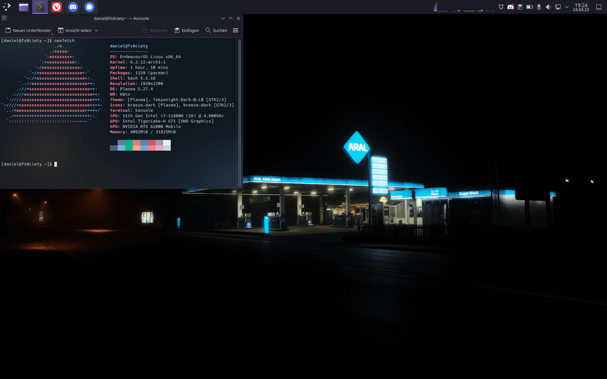Screen dimensions: 607x379
Task: Click the 'Kernel: 6.2.12-arch1-1' line
Action: pyautogui.click(x=138, y=62)
